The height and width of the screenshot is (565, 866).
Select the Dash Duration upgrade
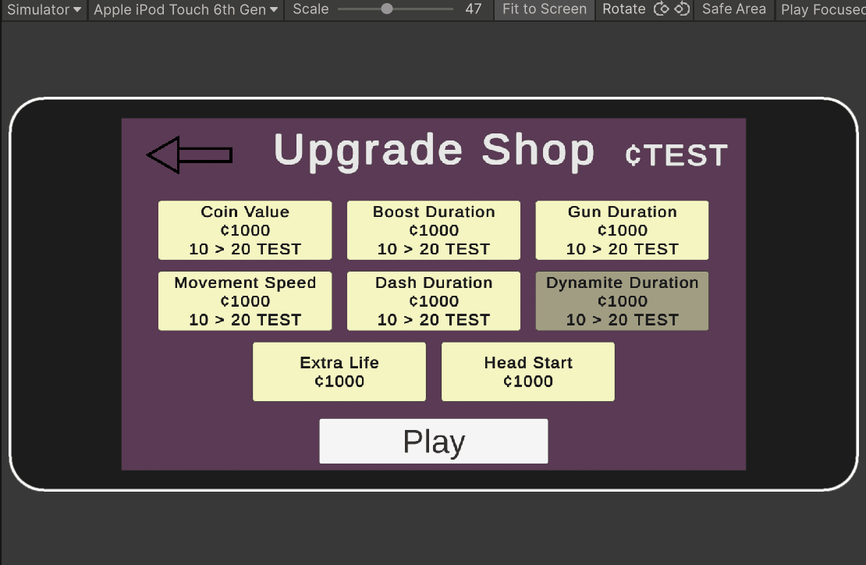click(x=434, y=301)
